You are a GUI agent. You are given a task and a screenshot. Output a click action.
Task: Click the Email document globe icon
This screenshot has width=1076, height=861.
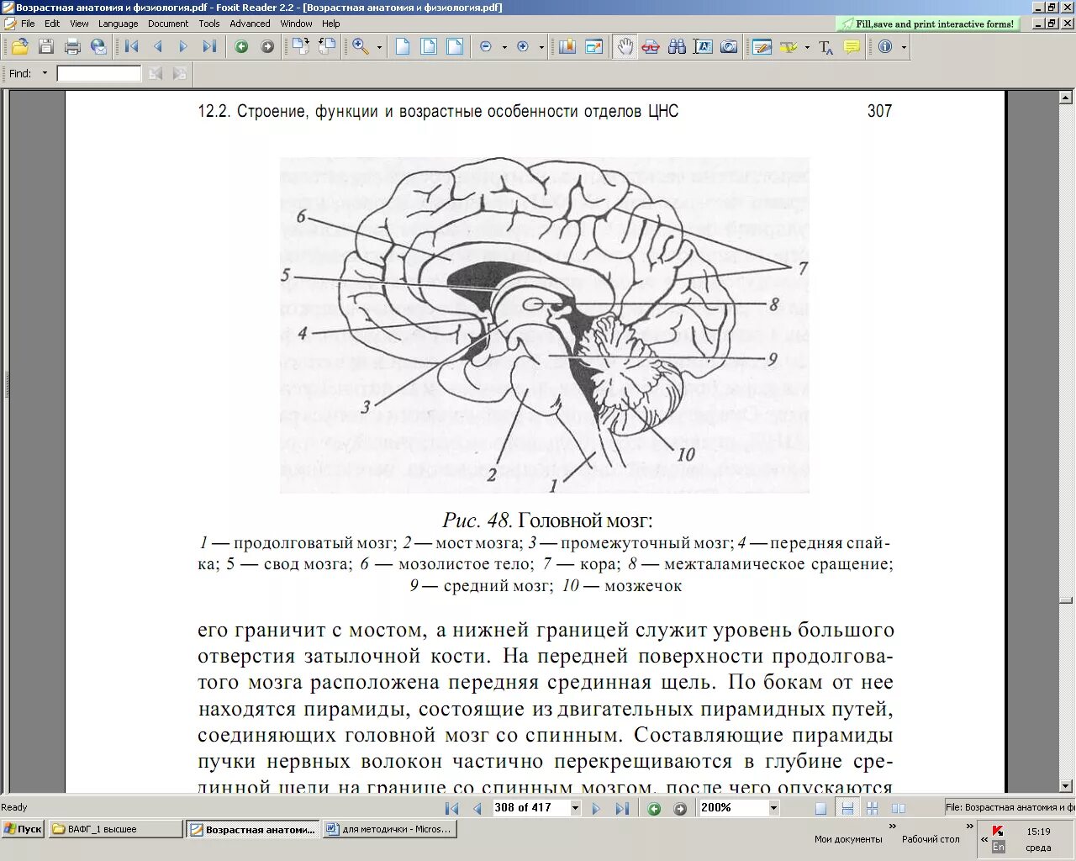pos(98,47)
